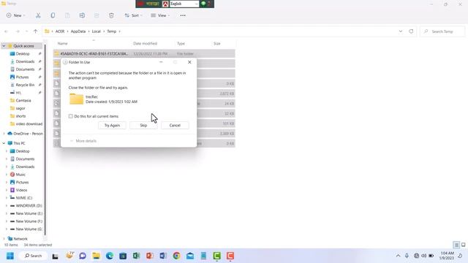Click the taskbar Search box

(33, 256)
